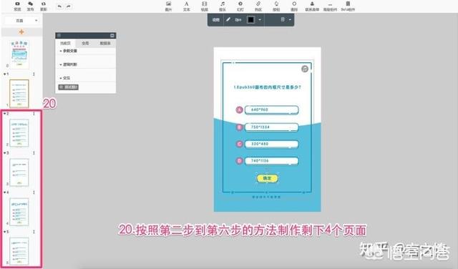Insert a button (按钮) component
Screen dimensions: 458x269
[x=276, y=6]
